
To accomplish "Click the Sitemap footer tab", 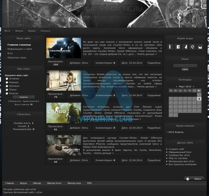I will pos(37,183).
